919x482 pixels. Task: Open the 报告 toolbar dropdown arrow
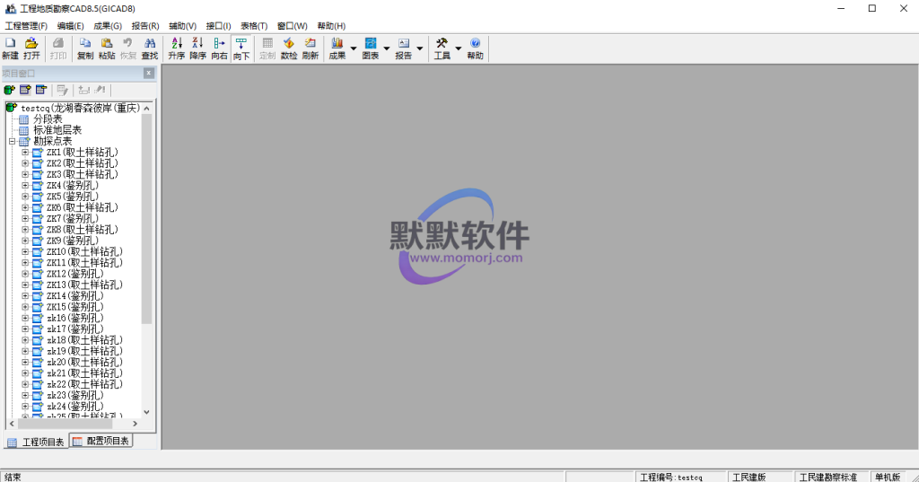420,48
